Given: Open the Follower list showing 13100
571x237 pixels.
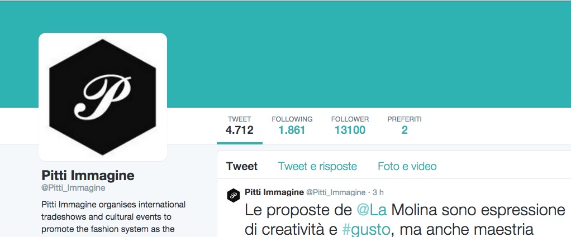Looking at the screenshot, I should click(x=350, y=126).
